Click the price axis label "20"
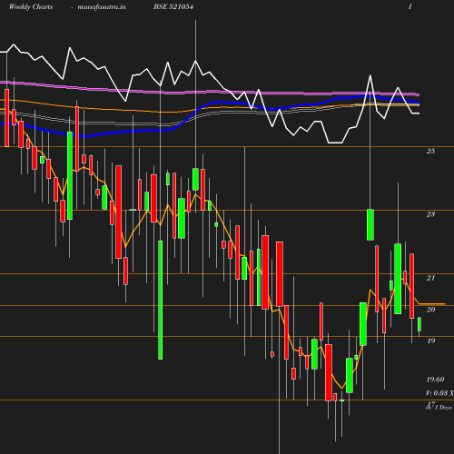The image size is (454, 454). 430,310
